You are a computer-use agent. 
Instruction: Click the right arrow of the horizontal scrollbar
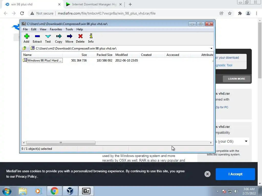coord(211,143)
